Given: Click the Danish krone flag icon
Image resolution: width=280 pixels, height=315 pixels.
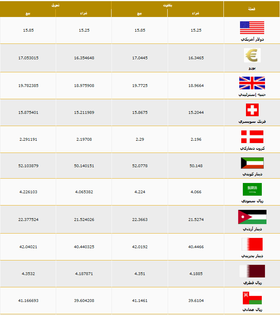Looking at the screenshot, I should pyautogui.click(x=252, y=137).
